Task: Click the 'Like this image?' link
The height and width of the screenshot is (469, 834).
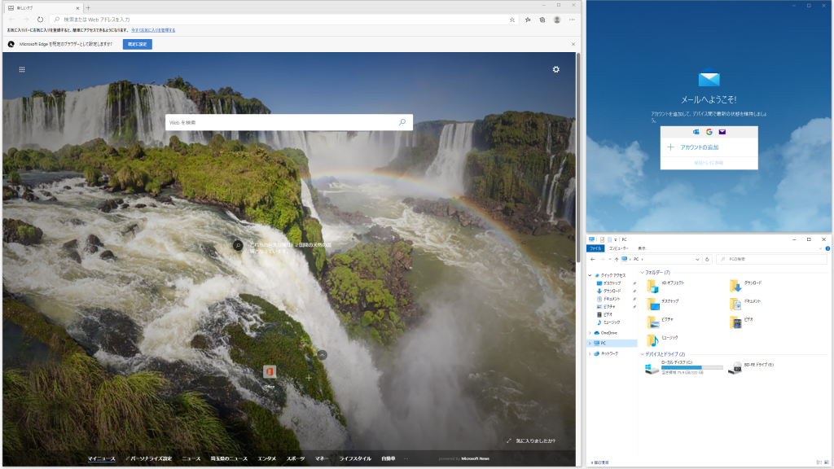Action: point(532,441)
